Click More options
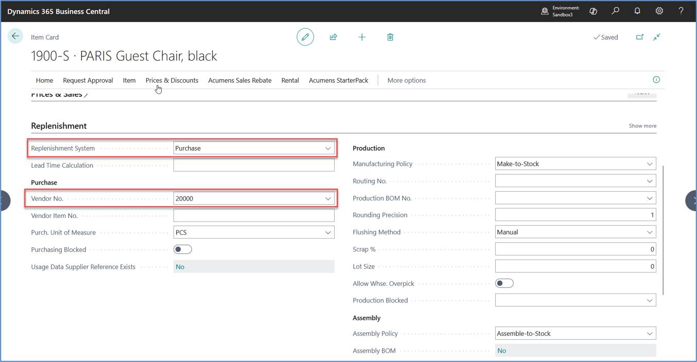 click(407, 80)
